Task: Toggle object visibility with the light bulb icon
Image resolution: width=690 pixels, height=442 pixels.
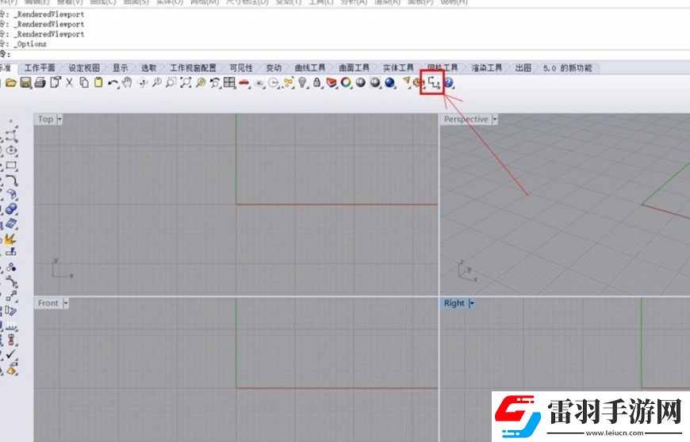Action: [x=302, y=82]
